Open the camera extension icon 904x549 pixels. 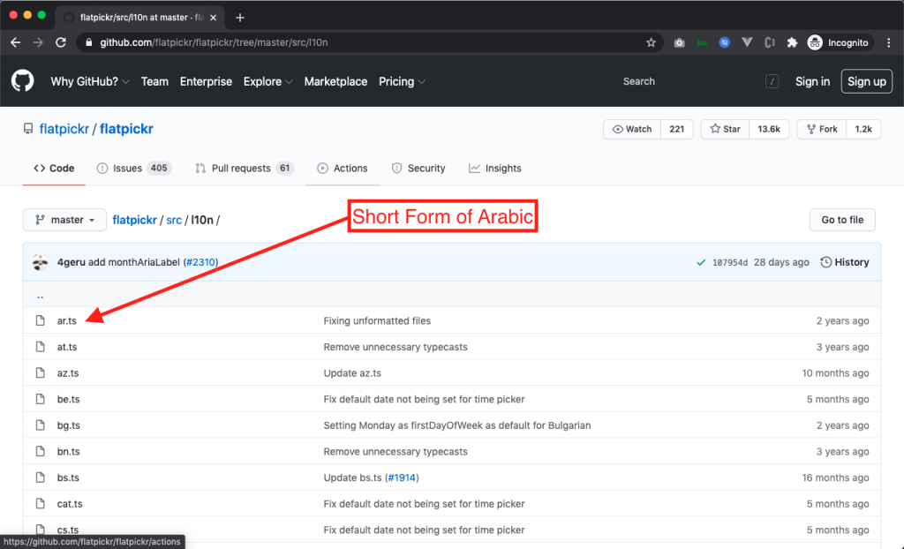click(x=679, y=42)
